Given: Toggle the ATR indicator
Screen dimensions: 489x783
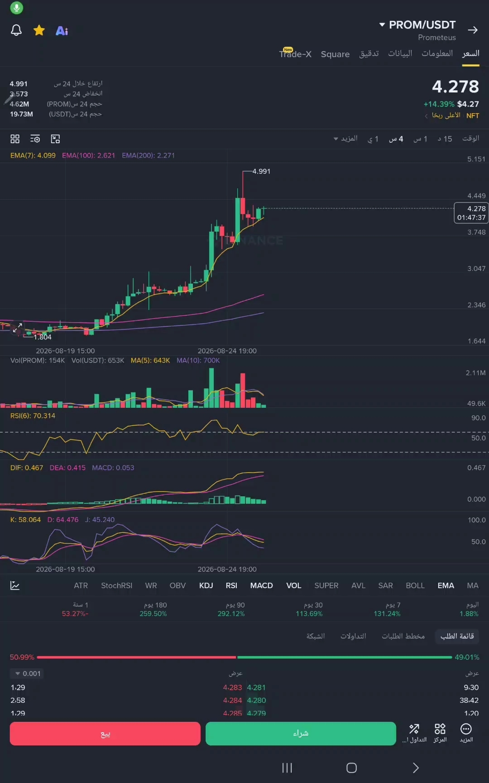Looking at the screenshot, I should click(81, 585).
